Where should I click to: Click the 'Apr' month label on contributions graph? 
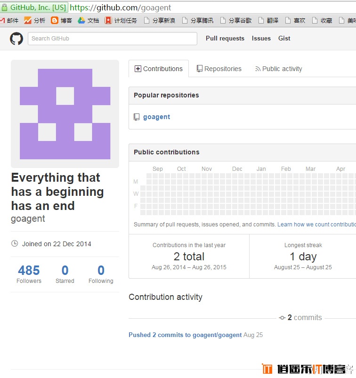coord(340,169)
